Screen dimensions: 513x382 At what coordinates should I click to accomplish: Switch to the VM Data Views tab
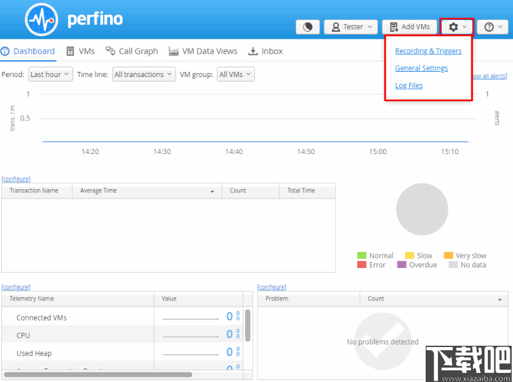tap(203, 51)
